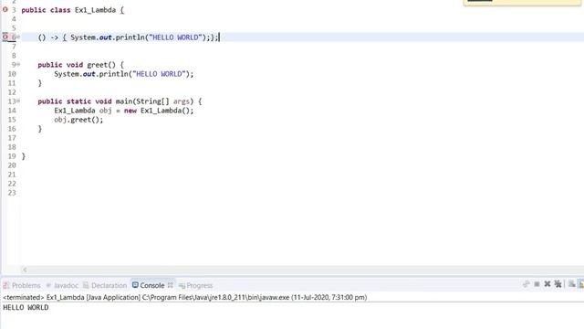Screen dimensions: 584x329
Task: Open the Progress tab
Action: tap(195, 285)
